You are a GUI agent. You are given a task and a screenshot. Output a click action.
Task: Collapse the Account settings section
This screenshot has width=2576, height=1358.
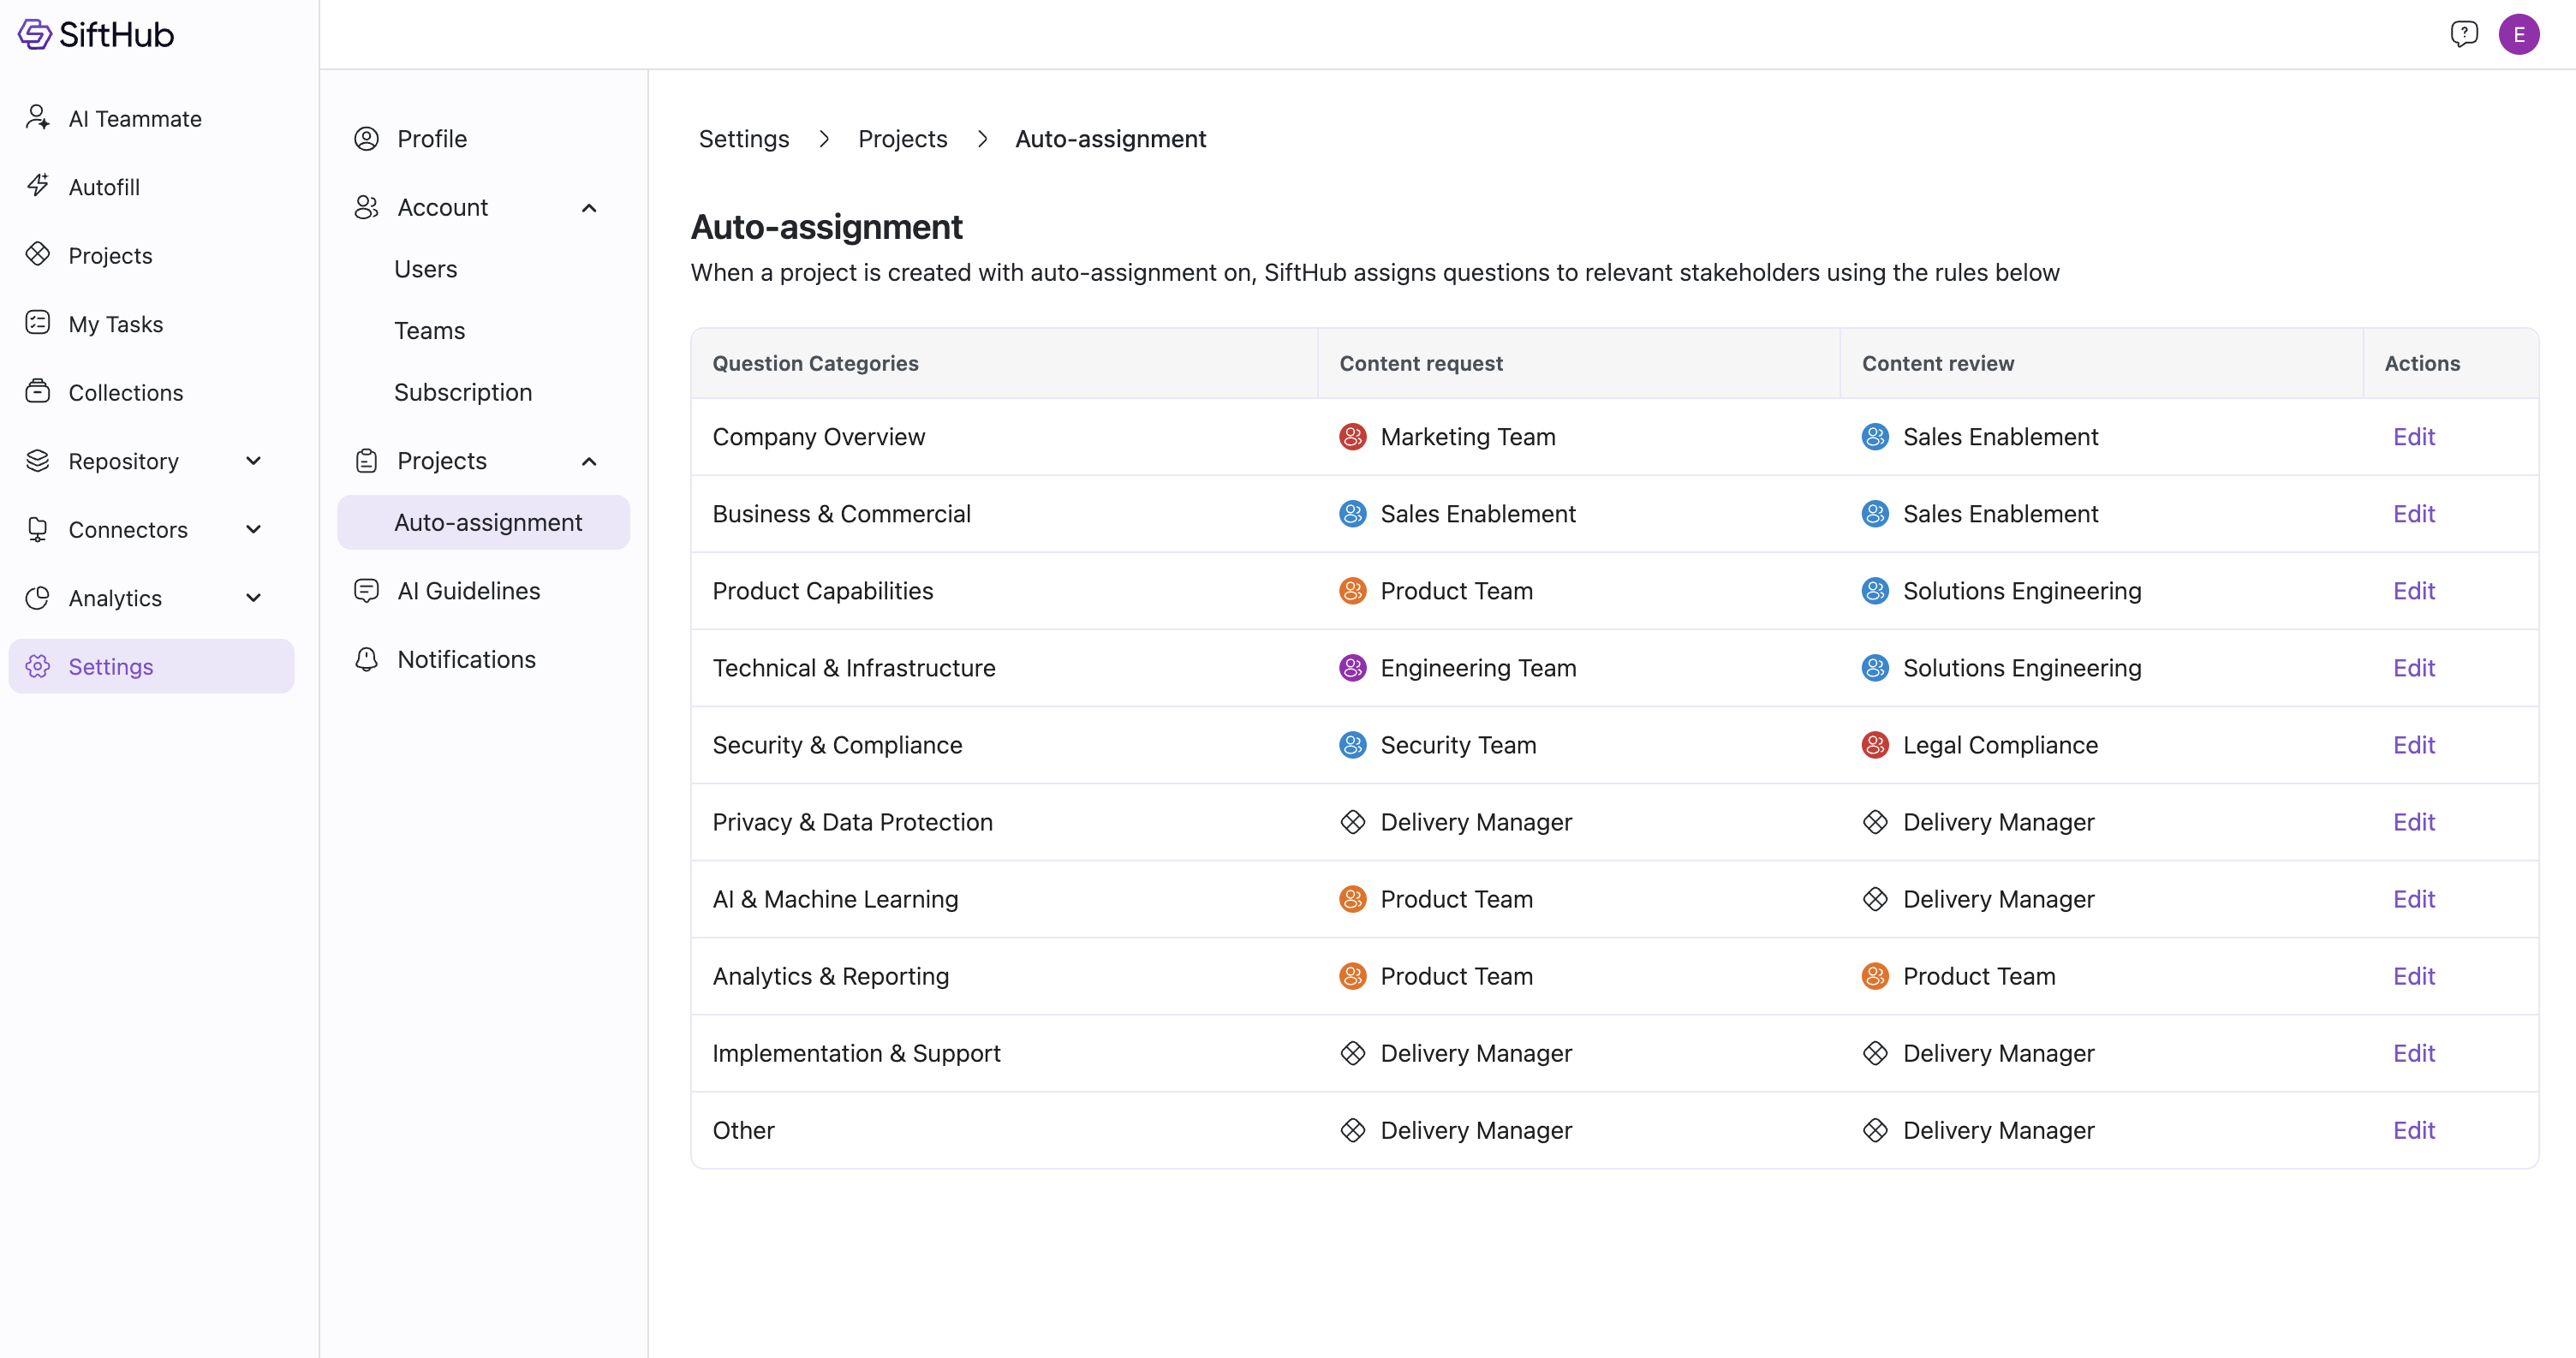pos(588,208)
